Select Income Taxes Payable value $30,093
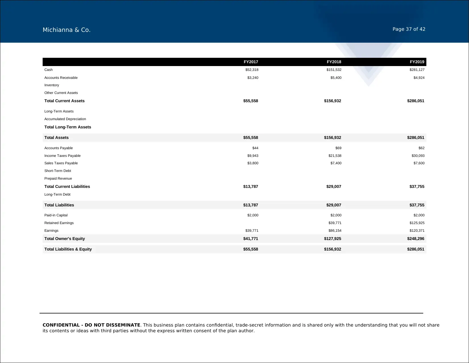Viewport: 469px width, 363px height. click(418, 156)
